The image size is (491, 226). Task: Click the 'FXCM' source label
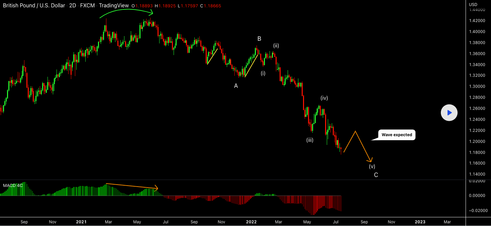88,6
